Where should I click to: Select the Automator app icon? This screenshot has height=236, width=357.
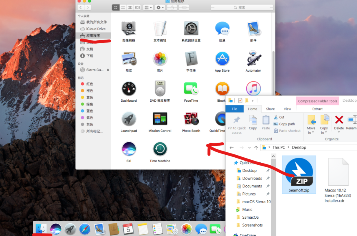point(253,59)
